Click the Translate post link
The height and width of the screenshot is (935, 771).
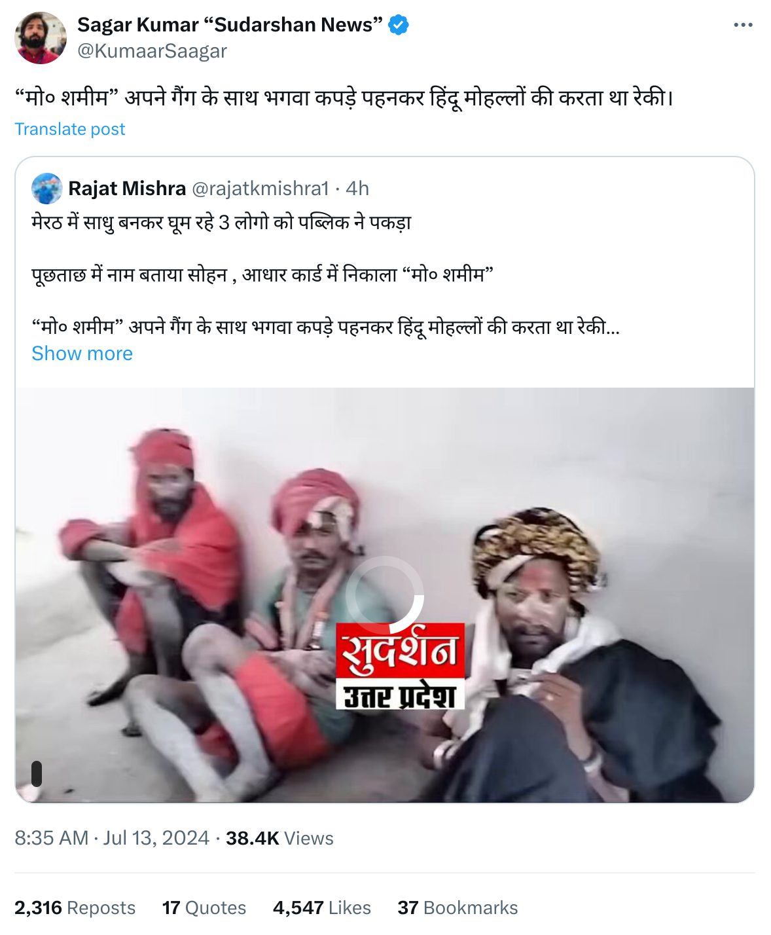click(x=69, y=129)
